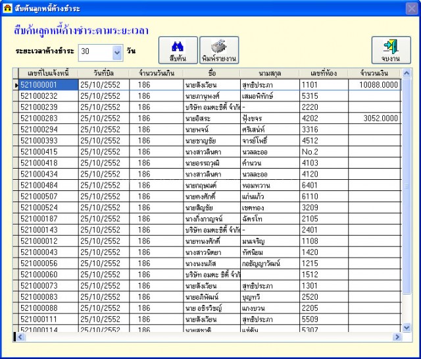Click room number cell 5509
This screenshot has width=421, height=359.
pos(324,319)
